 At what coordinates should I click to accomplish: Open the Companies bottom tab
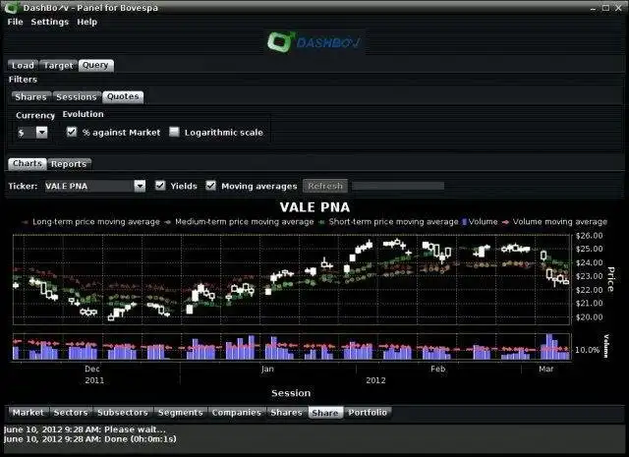pos(236,413)
